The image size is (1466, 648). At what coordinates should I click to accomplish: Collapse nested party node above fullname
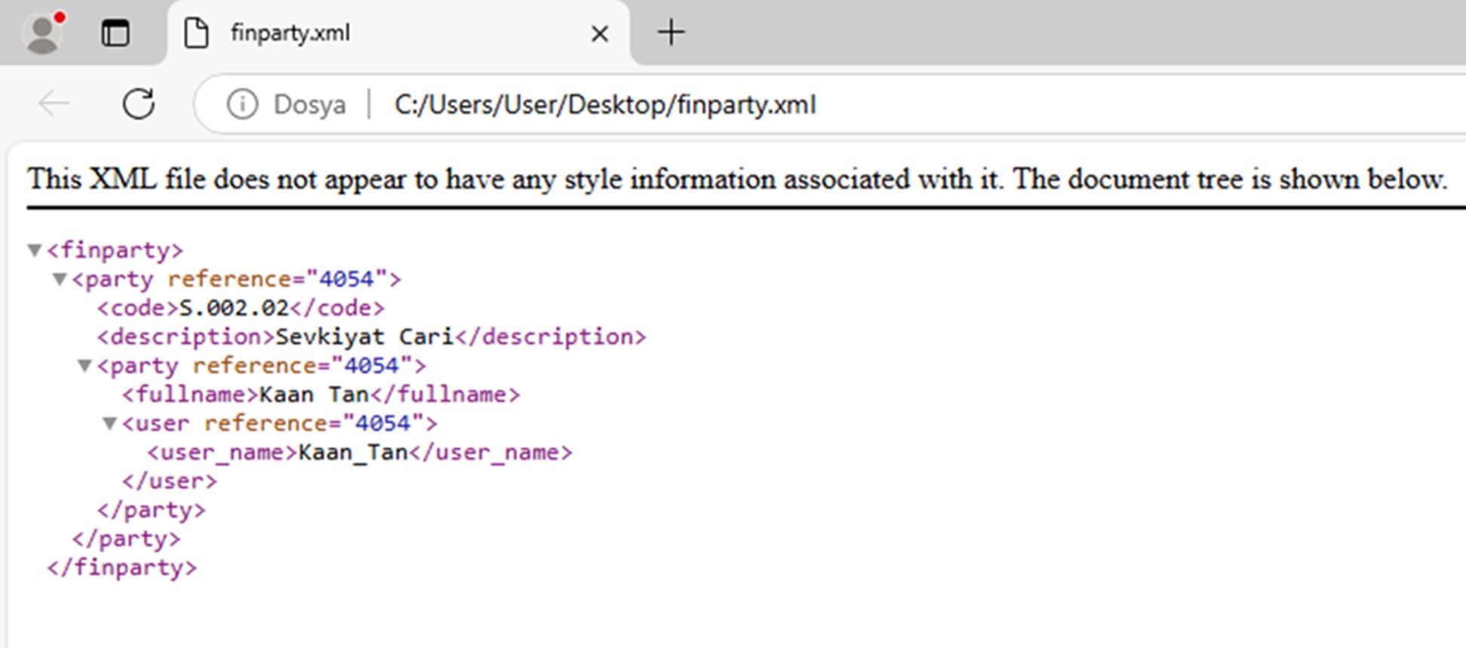point(85,366)
